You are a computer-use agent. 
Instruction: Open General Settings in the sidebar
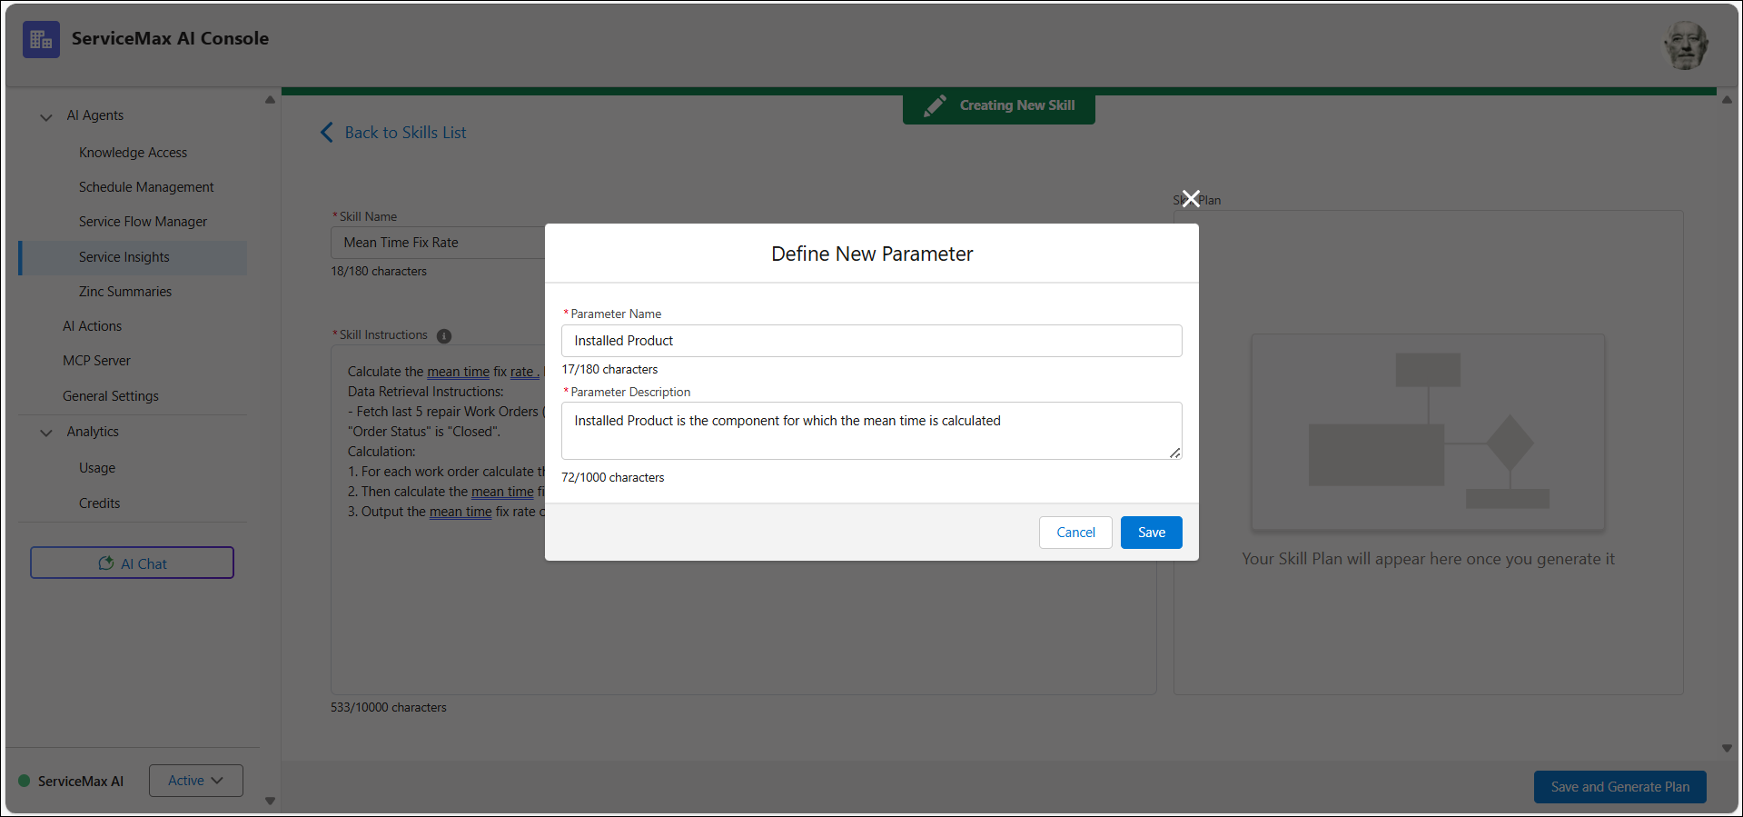(111, 396)
